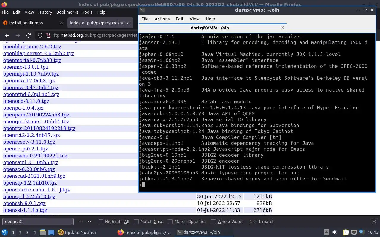This screenshot has width=380, height=237.
Task: Click the openntpd-6.0p1nb1.tgz link
Action: point(31,94)
